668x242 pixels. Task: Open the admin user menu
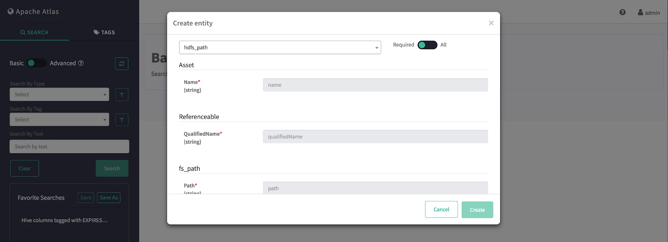pos(649,13)
